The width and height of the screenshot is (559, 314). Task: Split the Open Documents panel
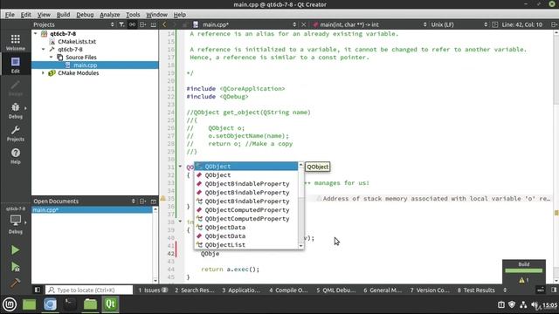(143, 201)
